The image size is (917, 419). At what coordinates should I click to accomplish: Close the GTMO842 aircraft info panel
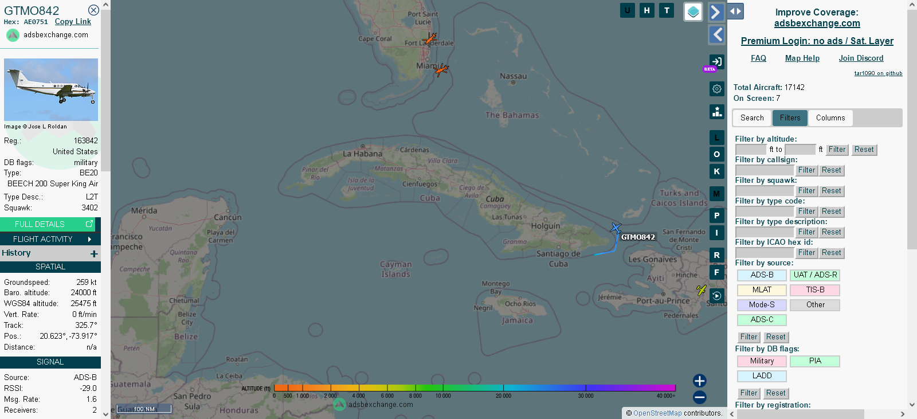pos(93,10)
